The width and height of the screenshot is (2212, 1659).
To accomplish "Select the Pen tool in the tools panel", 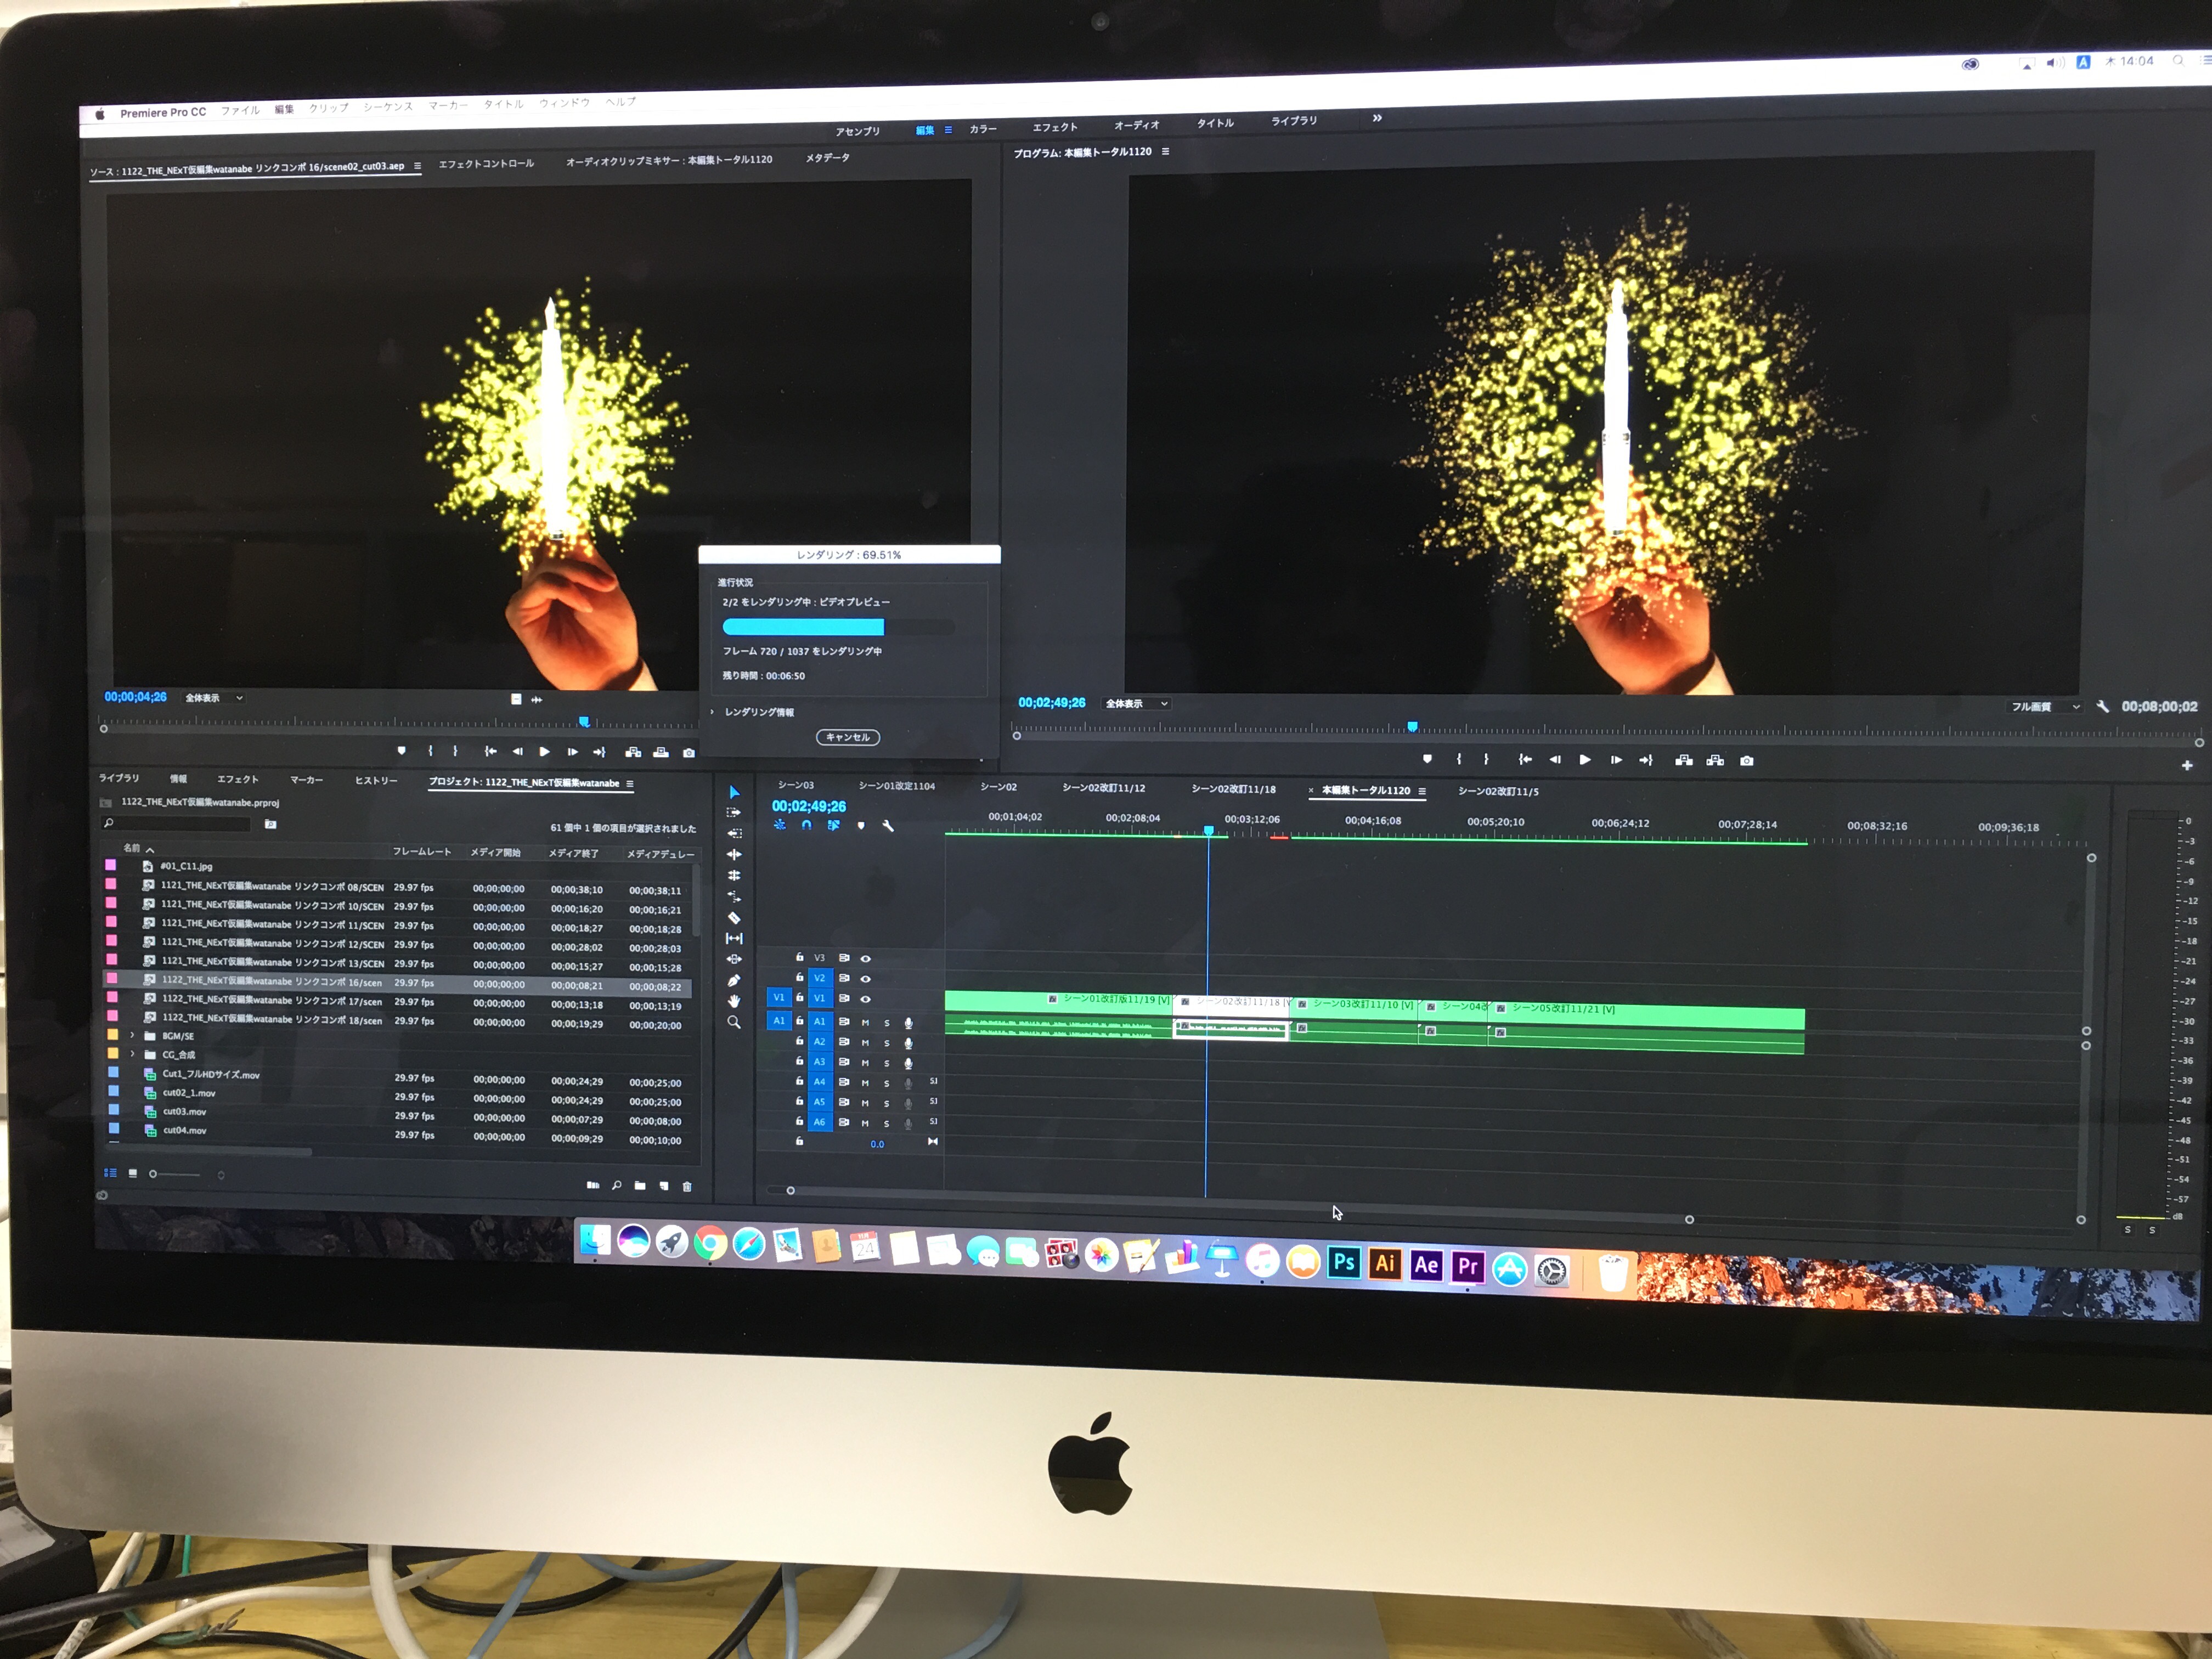I will (733, 980).
